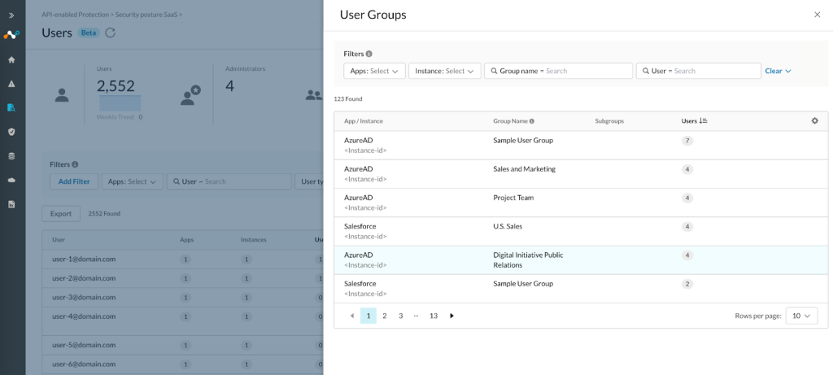This screenshot has height=375, width=833.
Task: Click user-5@domain.com in Users table
Action: (84, 345)
